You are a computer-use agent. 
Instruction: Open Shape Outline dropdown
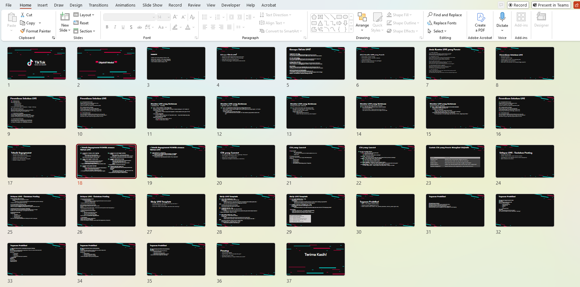coord(403,23)
